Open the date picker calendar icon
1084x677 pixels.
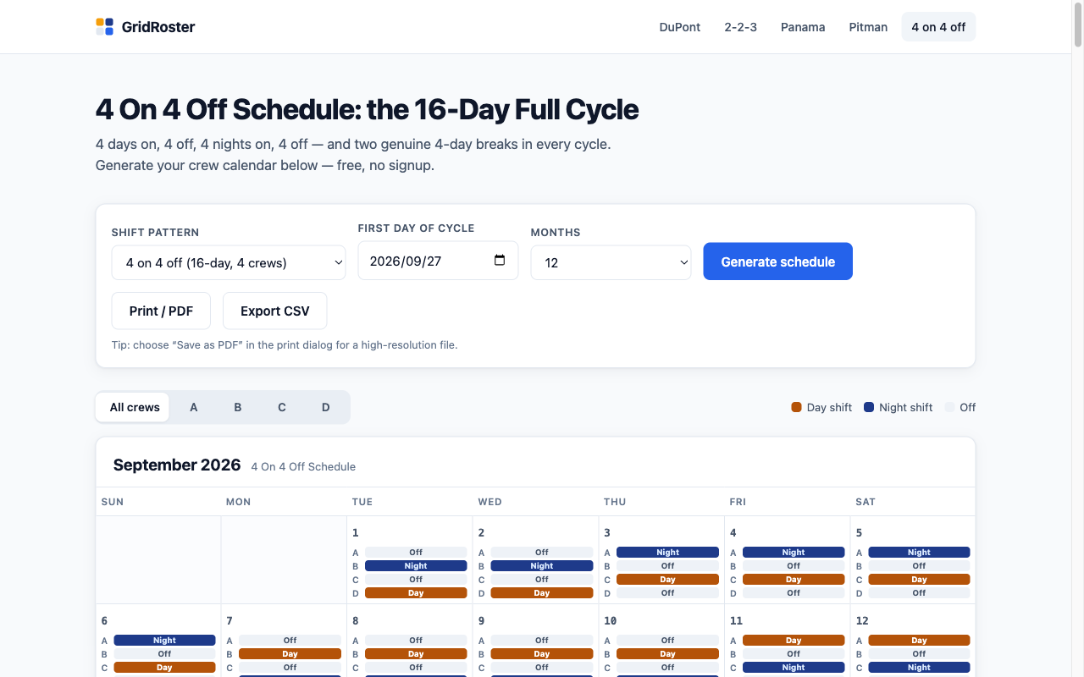[500, 261]
